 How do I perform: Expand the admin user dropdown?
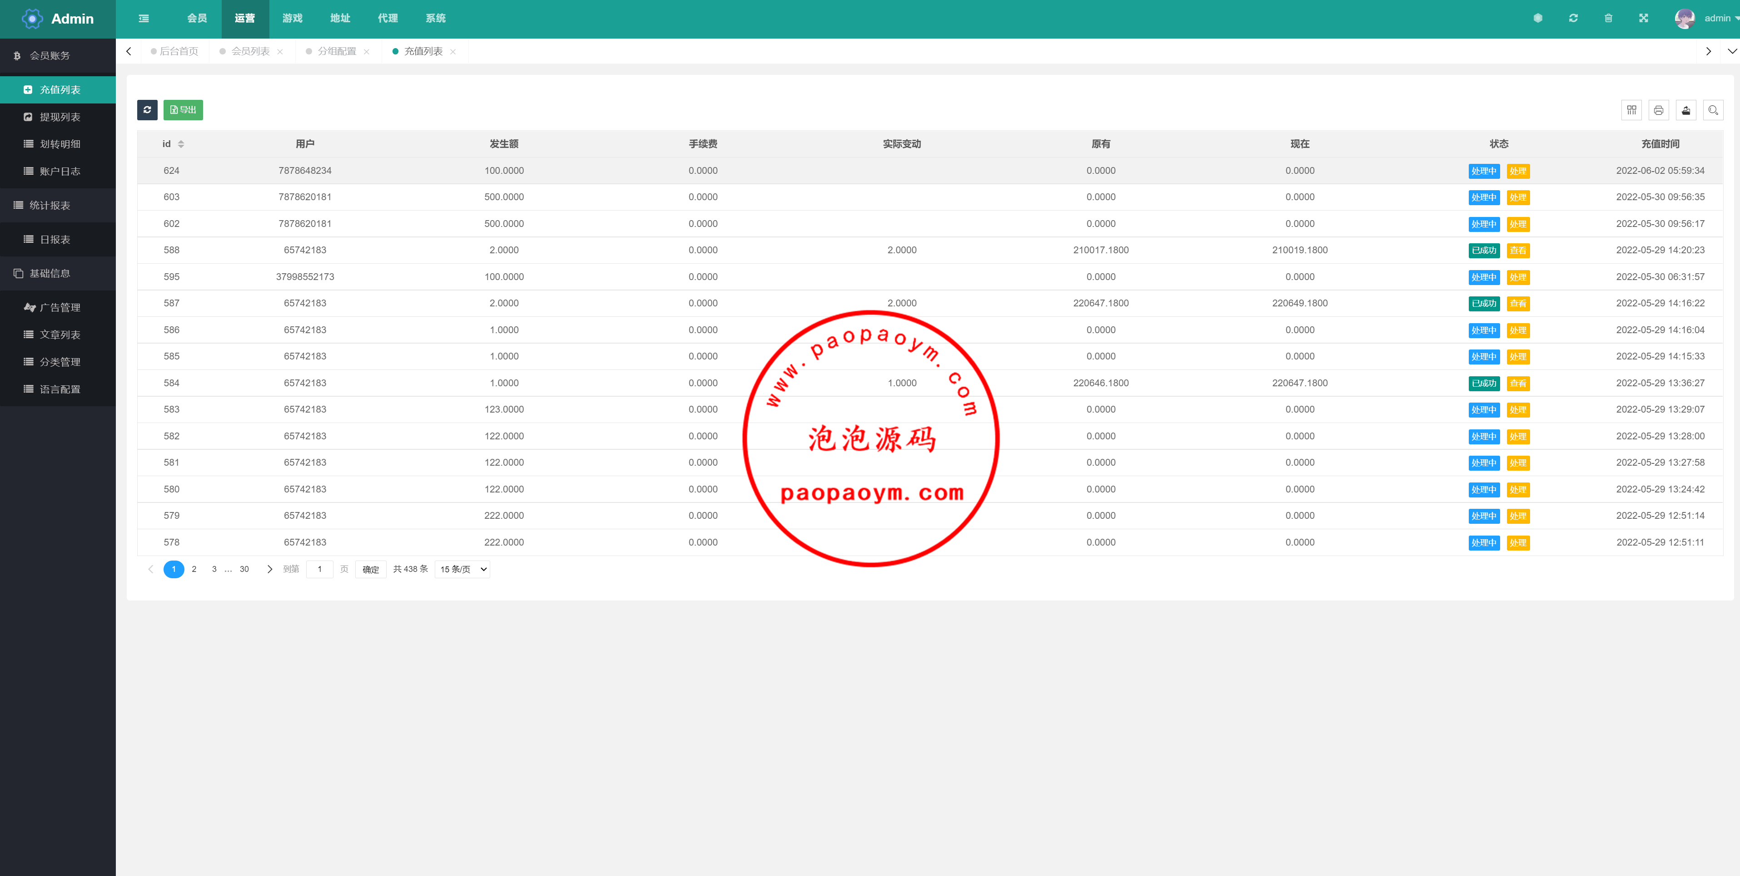[x=1718, y=18]
